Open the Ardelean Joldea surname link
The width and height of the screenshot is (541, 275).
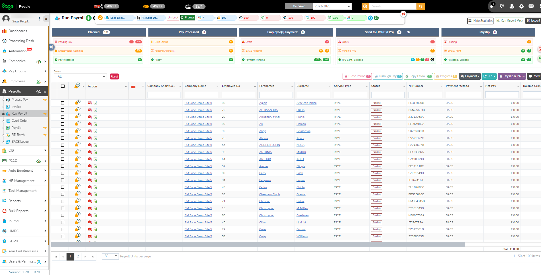306,103
